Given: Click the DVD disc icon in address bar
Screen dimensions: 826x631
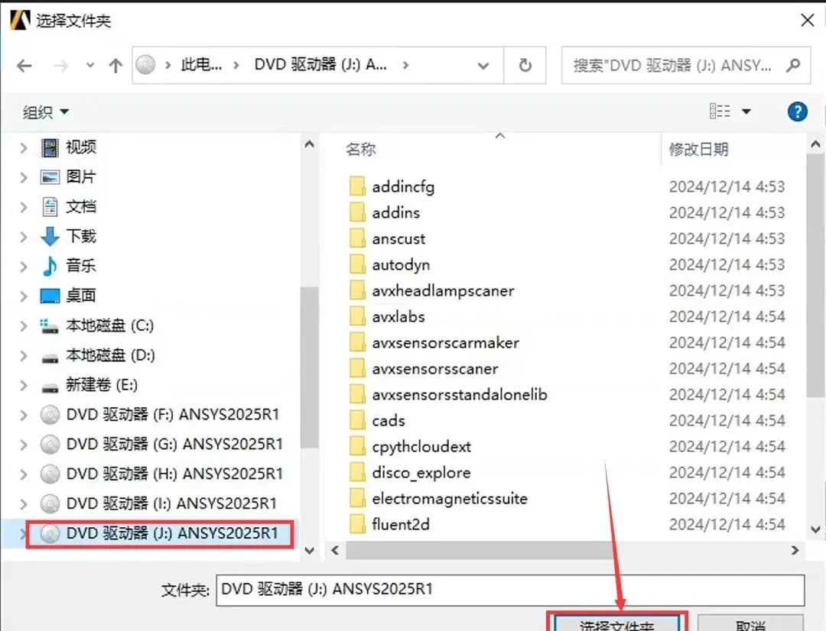Looking at the screenshot, I should coord(145,65).
